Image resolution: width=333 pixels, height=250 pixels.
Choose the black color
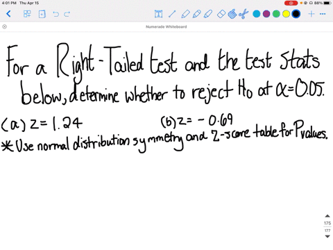296,14
